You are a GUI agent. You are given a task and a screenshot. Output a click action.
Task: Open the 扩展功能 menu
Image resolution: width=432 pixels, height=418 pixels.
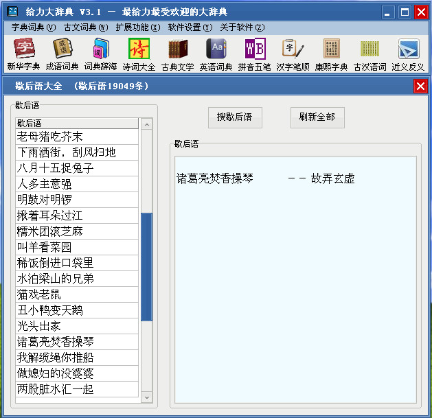tap(137, 27)
